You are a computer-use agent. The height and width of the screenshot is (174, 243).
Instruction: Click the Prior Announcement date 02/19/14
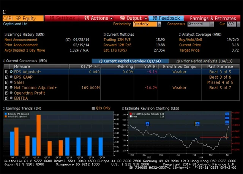[81, 45]
